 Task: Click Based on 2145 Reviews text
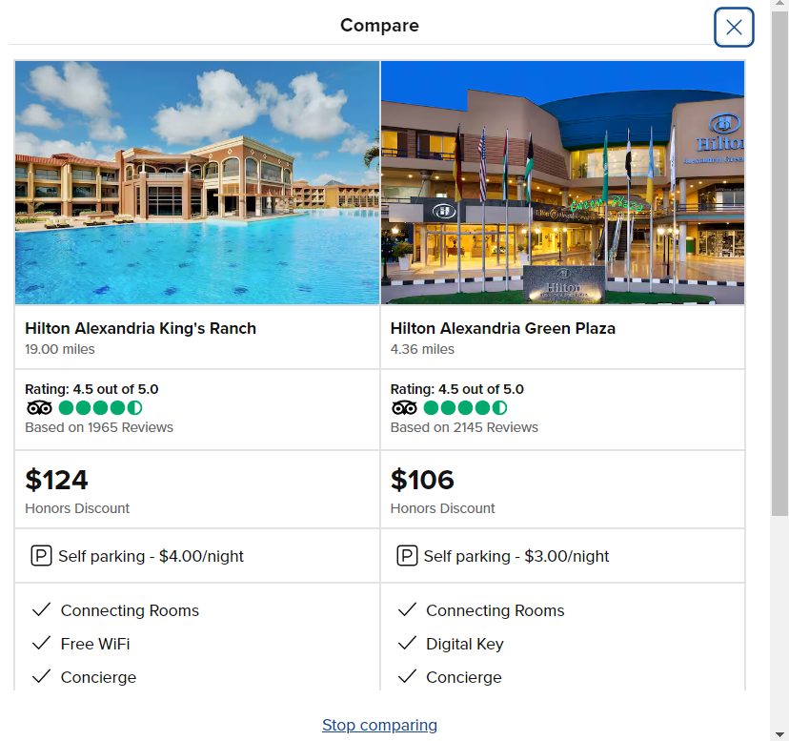[464, 427]
